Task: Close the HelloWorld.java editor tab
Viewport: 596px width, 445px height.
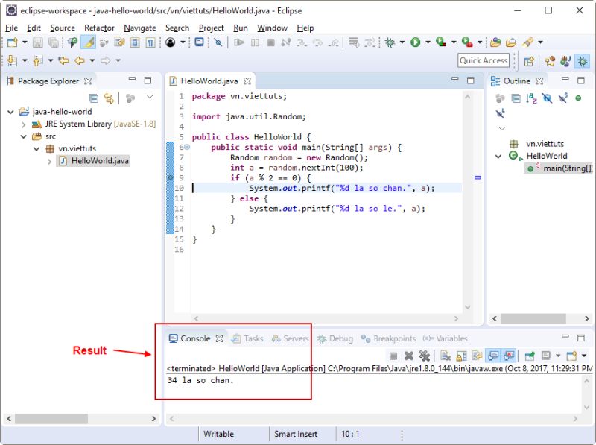Action: (247, 81)
